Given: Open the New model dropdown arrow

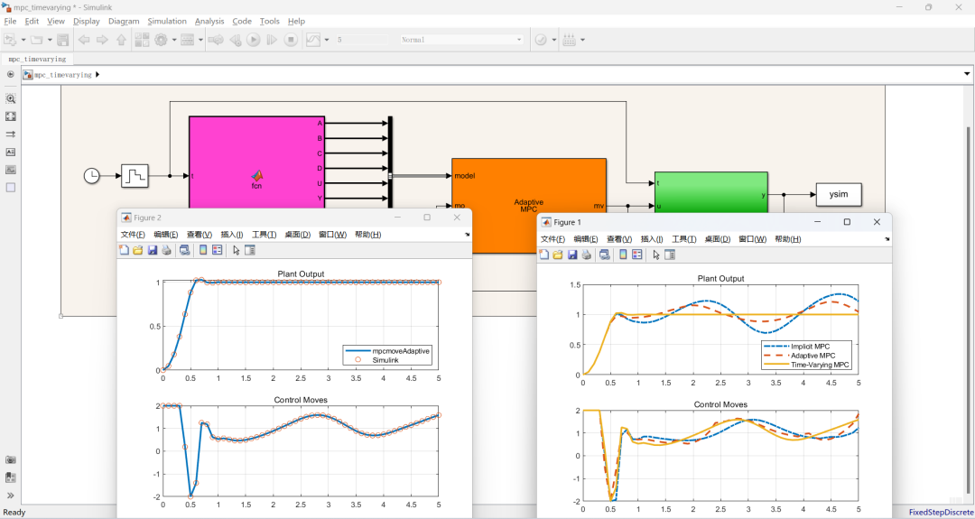Looking at the screenshot, I should (x=23, y=40).
